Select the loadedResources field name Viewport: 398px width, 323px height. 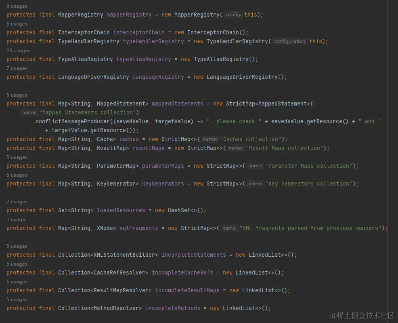click(x=121, y=211)
